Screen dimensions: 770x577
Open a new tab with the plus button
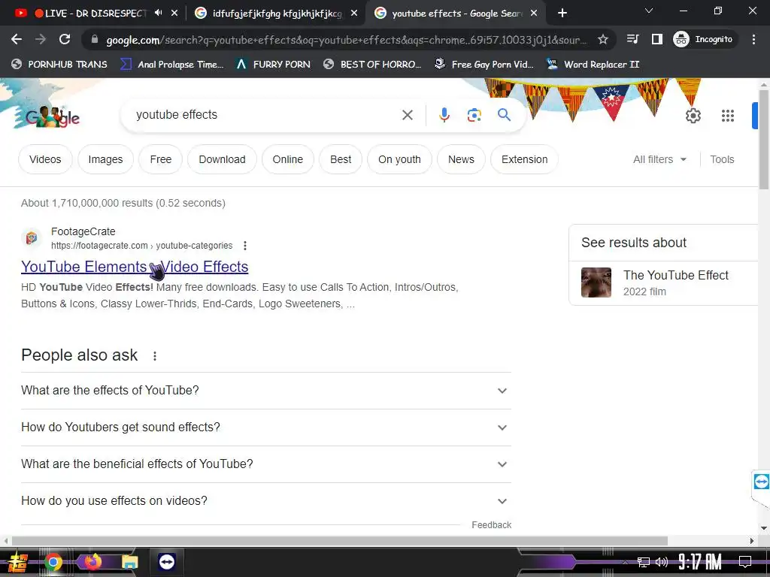pos(562,14)
